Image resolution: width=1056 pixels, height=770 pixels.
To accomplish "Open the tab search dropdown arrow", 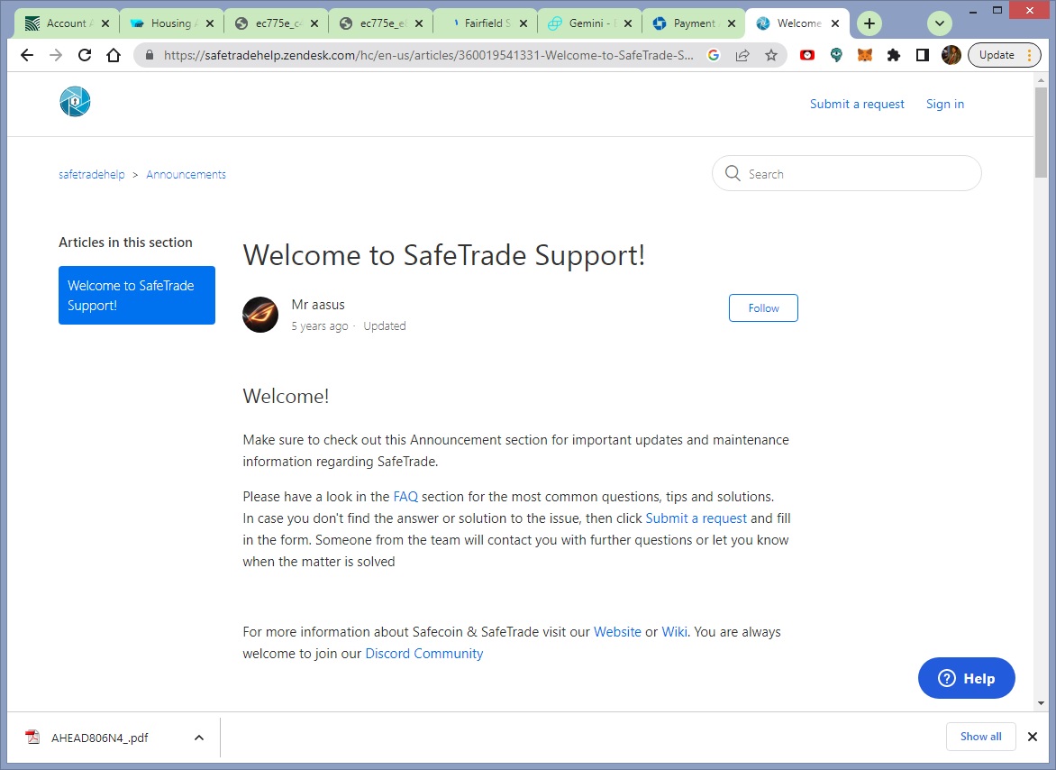I will pos(940,23).
